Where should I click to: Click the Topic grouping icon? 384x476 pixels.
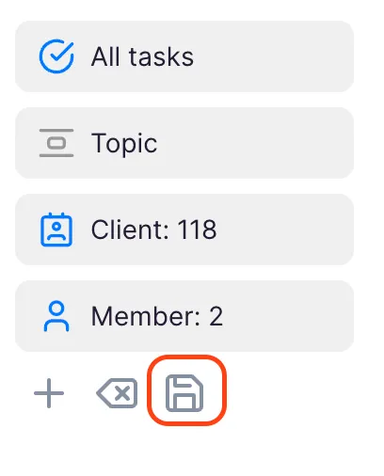point(56,143)
